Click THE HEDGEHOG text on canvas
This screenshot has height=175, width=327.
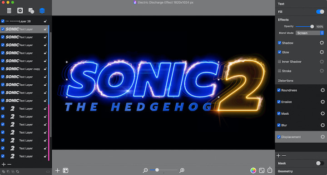[x=139, y=107]
